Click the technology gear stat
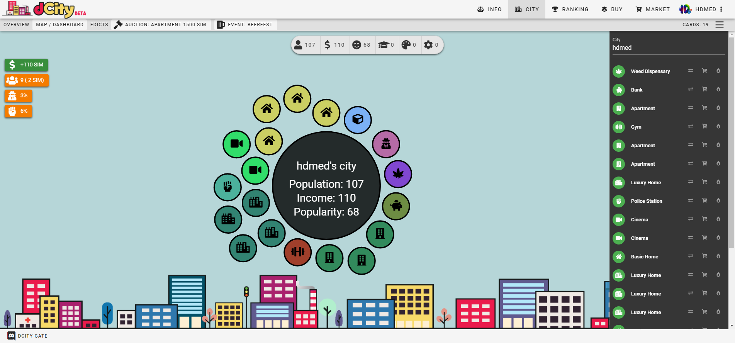Viewport: 735px width, 343px height. pyautogui.click(x=431, y=45)
